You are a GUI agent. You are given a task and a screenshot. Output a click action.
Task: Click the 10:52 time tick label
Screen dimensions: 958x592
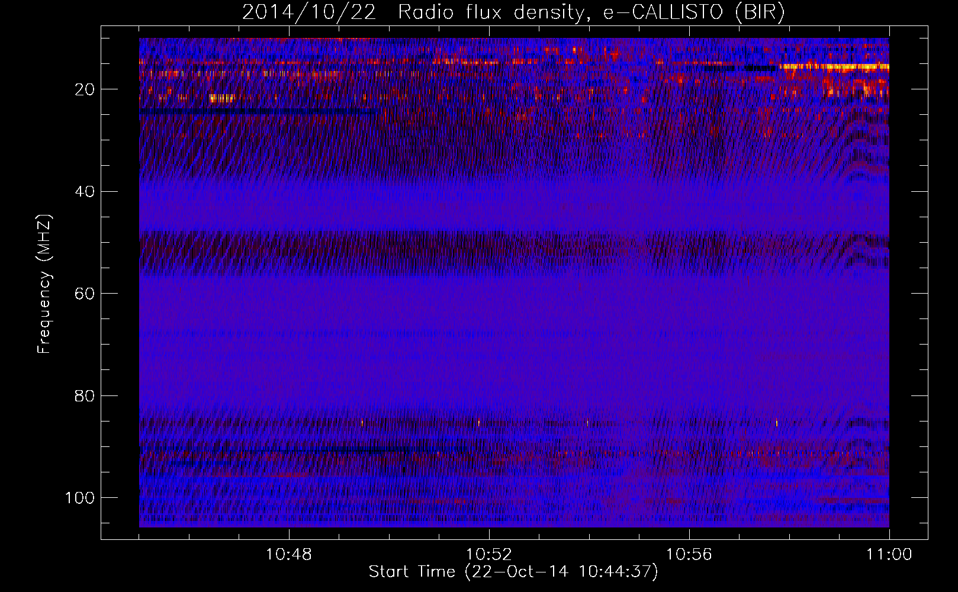489,555
